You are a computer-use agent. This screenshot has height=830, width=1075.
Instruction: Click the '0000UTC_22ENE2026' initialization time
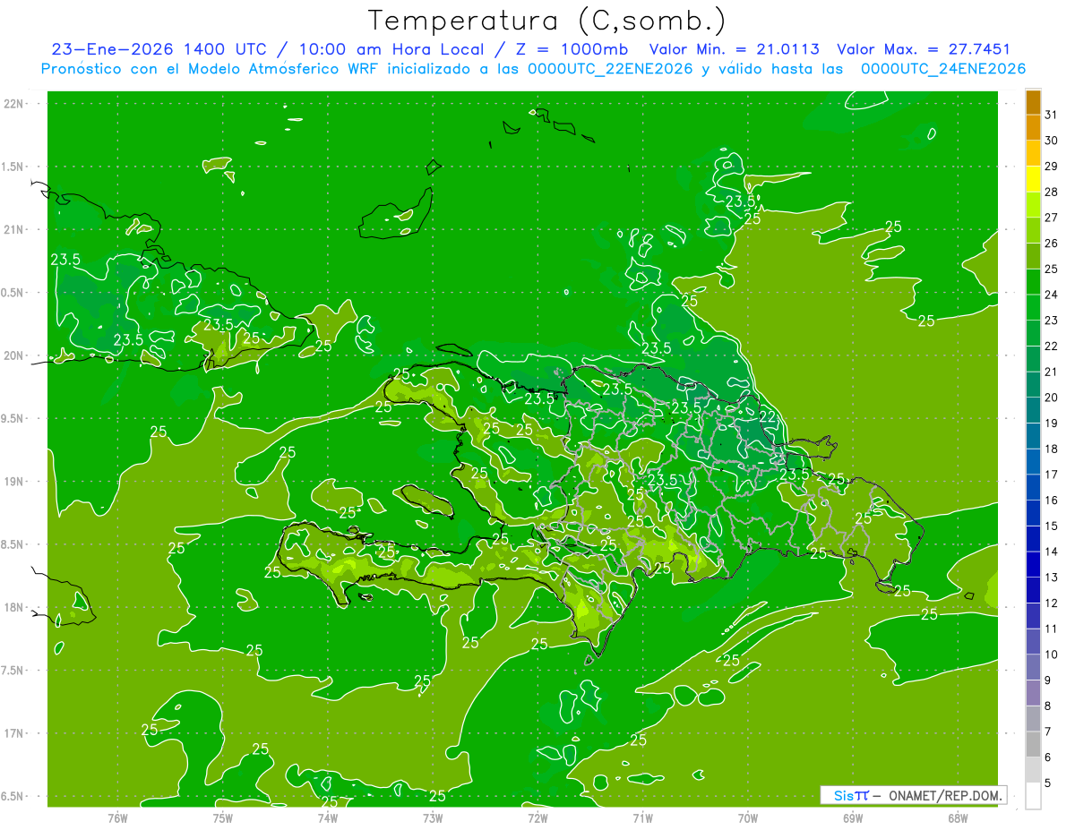(610, 69)
